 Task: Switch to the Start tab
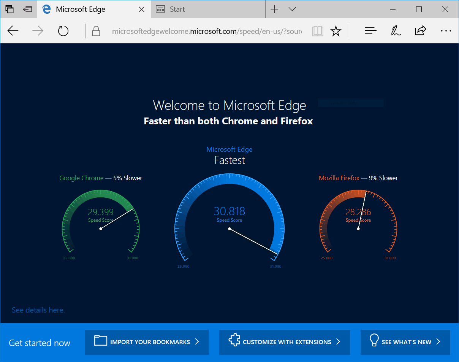pyautogui.click(x=208, y=9)
